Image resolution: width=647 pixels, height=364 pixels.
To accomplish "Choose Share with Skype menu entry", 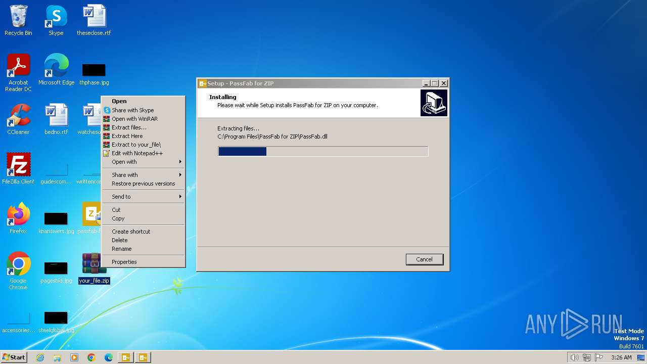I will point(144,110).
